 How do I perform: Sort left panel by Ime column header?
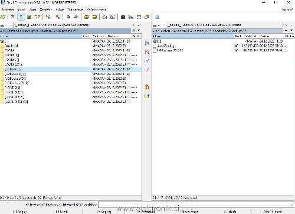[41, 36]
